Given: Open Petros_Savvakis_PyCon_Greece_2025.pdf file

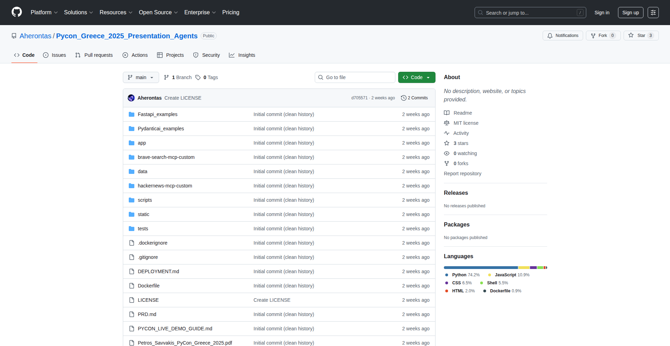Looking at the screenshot, I should [185, 343].
